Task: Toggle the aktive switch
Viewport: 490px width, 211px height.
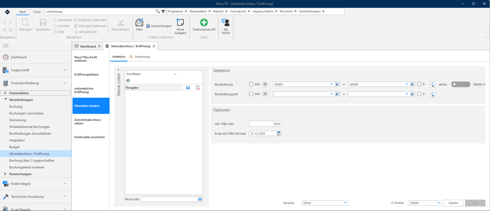Action: click(x=461, y=84)
